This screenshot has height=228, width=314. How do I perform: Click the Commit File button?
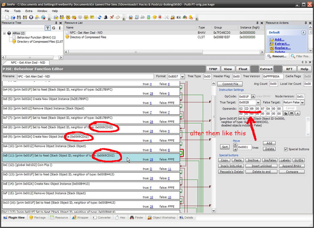point(230,84)
